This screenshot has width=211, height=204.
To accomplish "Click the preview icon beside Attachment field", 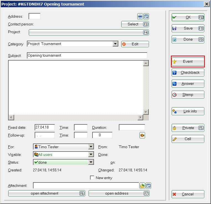I will click(148, 185).
